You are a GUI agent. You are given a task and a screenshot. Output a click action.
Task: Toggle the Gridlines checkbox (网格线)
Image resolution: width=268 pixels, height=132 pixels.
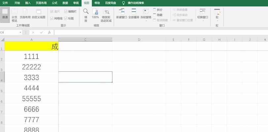click(51, 18)
